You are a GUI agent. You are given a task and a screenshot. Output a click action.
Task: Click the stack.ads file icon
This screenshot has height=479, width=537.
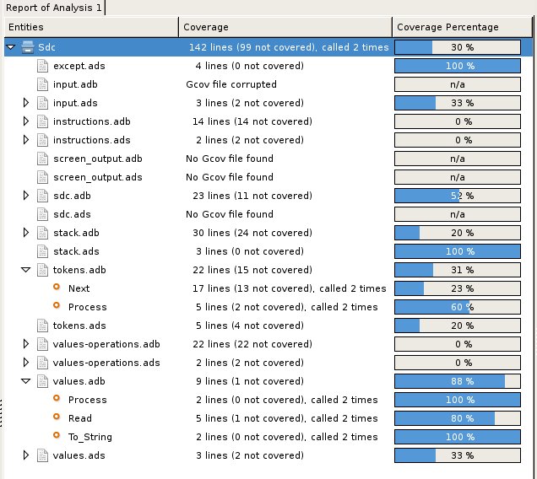pyautogui.click(x=42, y=251)
